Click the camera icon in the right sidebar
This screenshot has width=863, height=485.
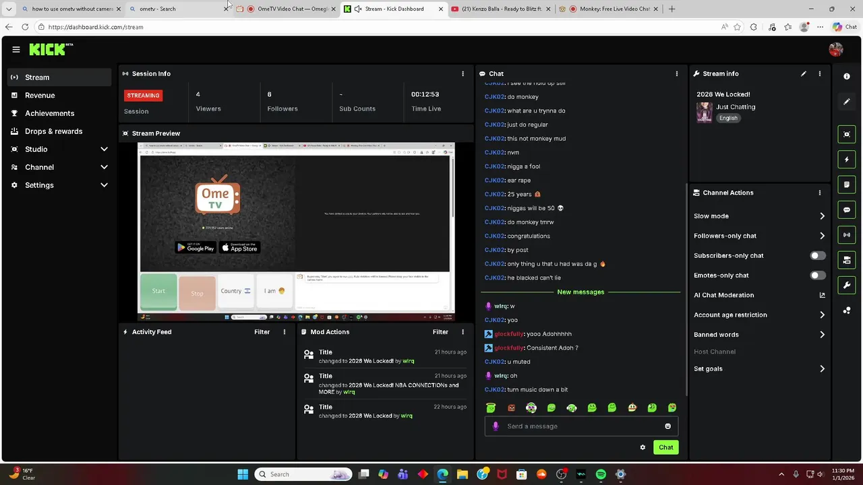tap(847, 260)
